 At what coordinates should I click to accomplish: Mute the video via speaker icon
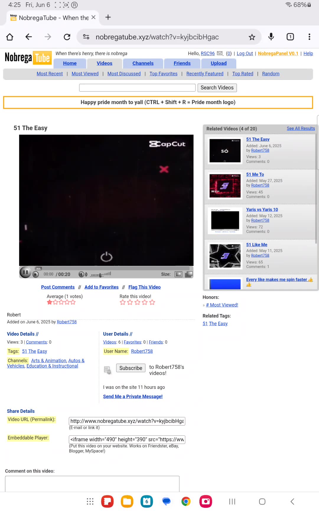83,274
